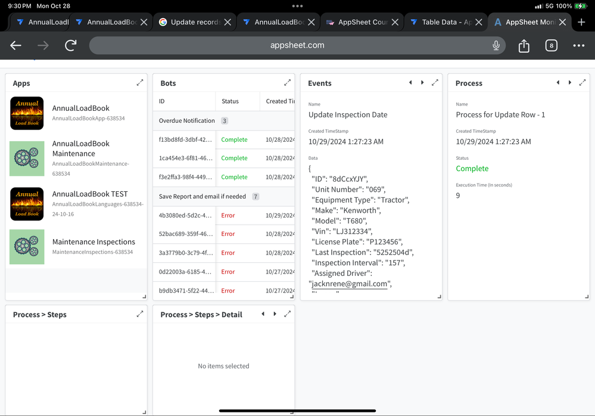Collapse the Overdue Notification group

(x=223, y=121)
